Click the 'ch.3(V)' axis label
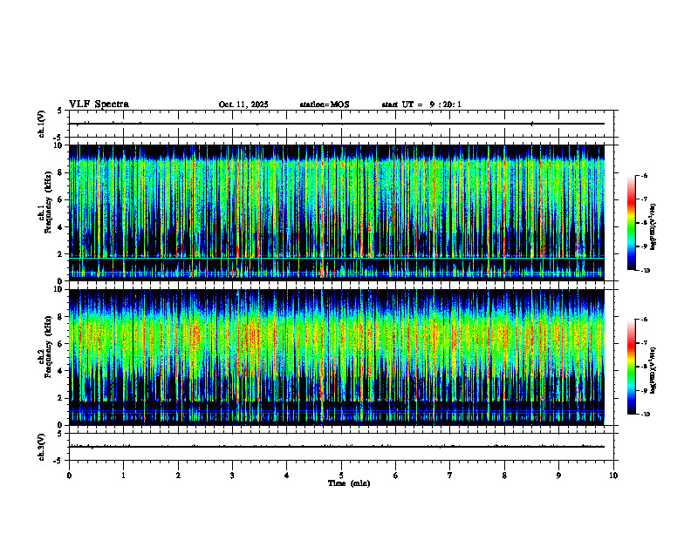The width and height of the screenshot is (691, 533). tap(42, 447)
